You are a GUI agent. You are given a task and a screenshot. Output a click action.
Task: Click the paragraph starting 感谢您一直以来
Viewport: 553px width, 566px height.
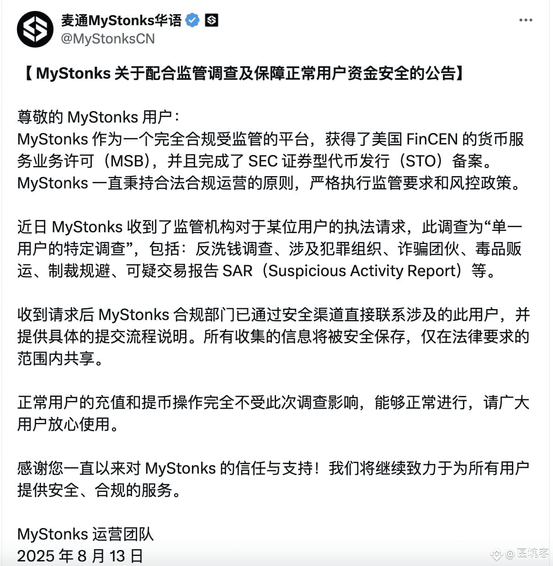273,479
